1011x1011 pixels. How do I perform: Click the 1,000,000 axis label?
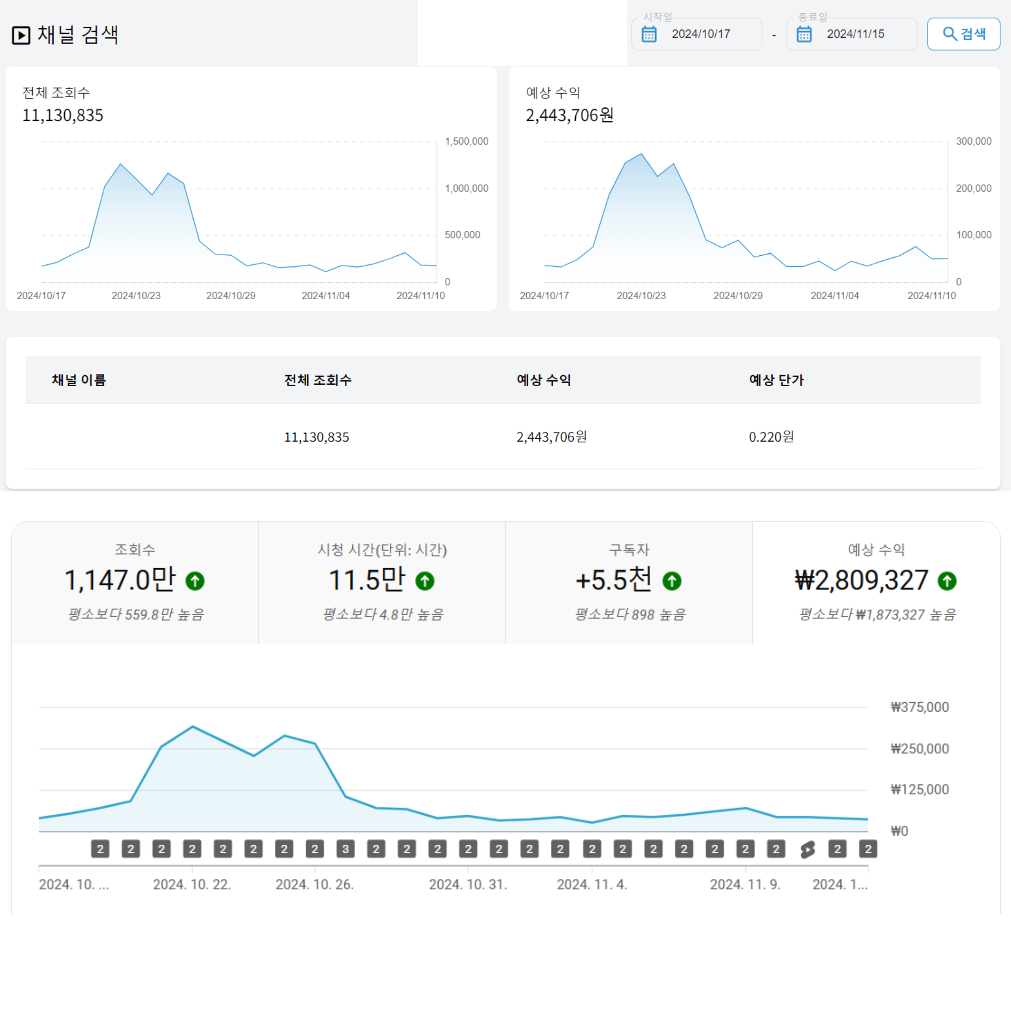coord(467,189)
